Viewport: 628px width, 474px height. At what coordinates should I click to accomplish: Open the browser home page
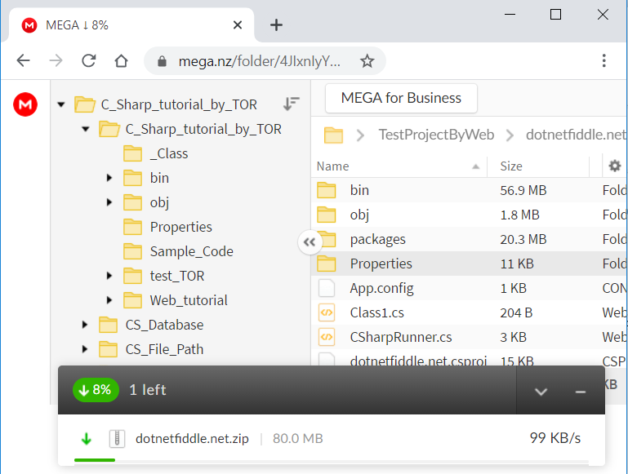coord(121,61)
